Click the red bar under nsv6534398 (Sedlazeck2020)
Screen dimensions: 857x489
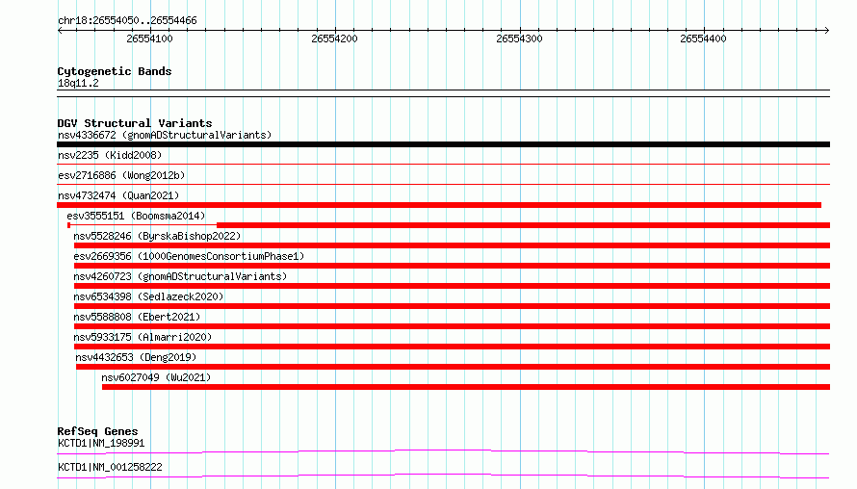coord(452,306)
